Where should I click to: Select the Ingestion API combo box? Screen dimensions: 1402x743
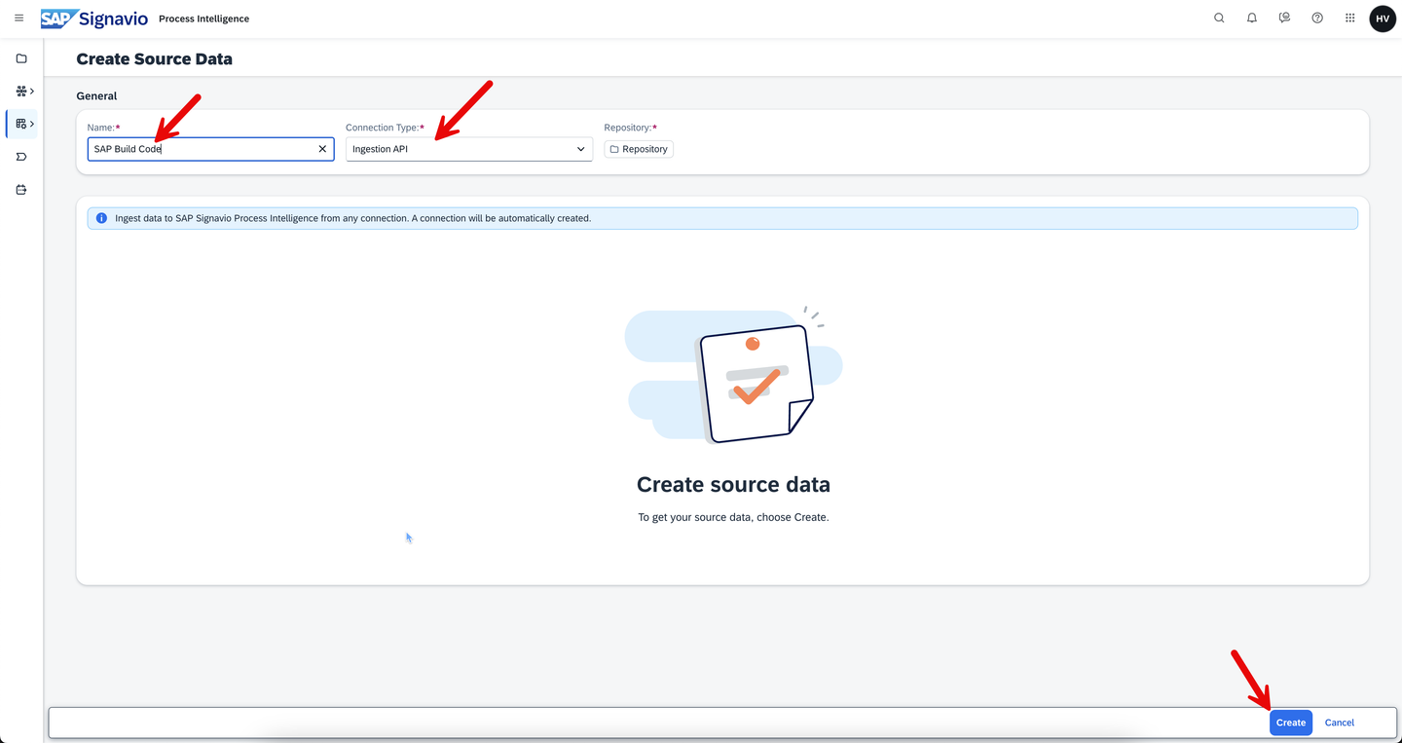pyautogui.click(x=469, y=149)
